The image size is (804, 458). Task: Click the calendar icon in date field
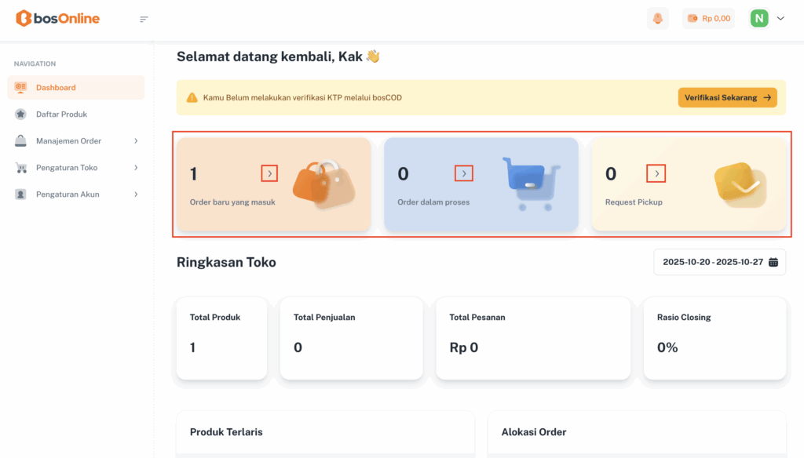tap(773, 262)
